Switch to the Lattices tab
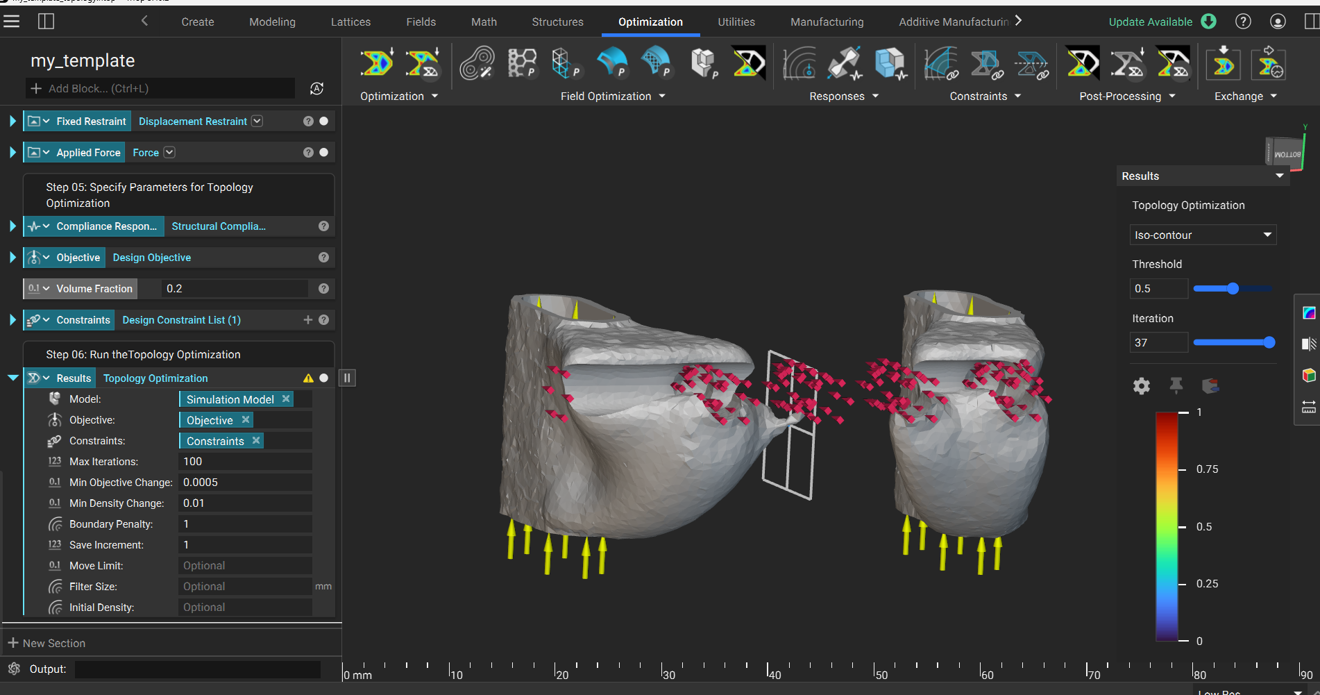The width and height of the screenshot is (1320, 695). (350, 22)
